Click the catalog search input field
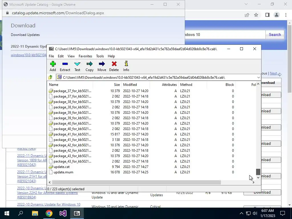The image size is (292, 219). click(225, 35)
